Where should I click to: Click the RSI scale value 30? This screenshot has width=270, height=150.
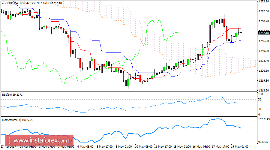[260, 109]
